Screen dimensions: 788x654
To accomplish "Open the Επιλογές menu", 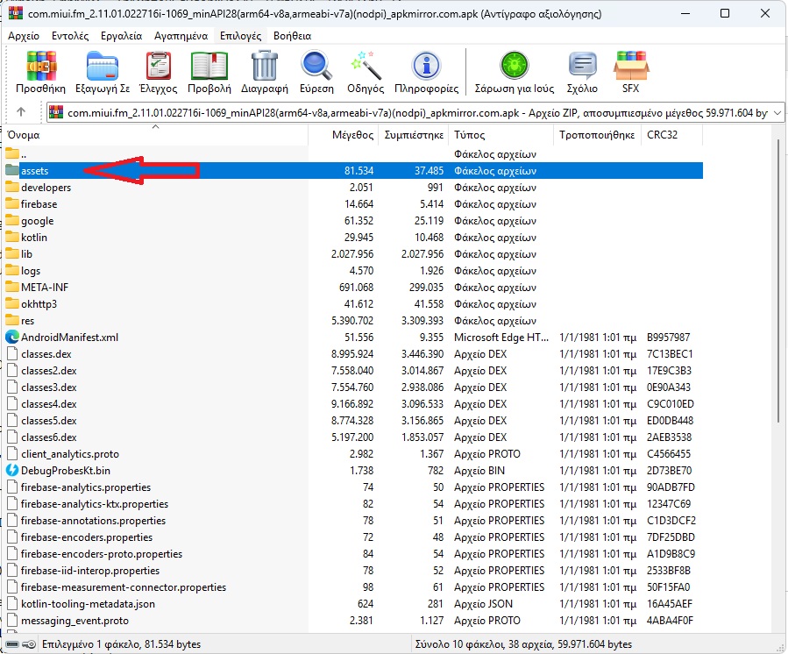I will tap(241, 36).
